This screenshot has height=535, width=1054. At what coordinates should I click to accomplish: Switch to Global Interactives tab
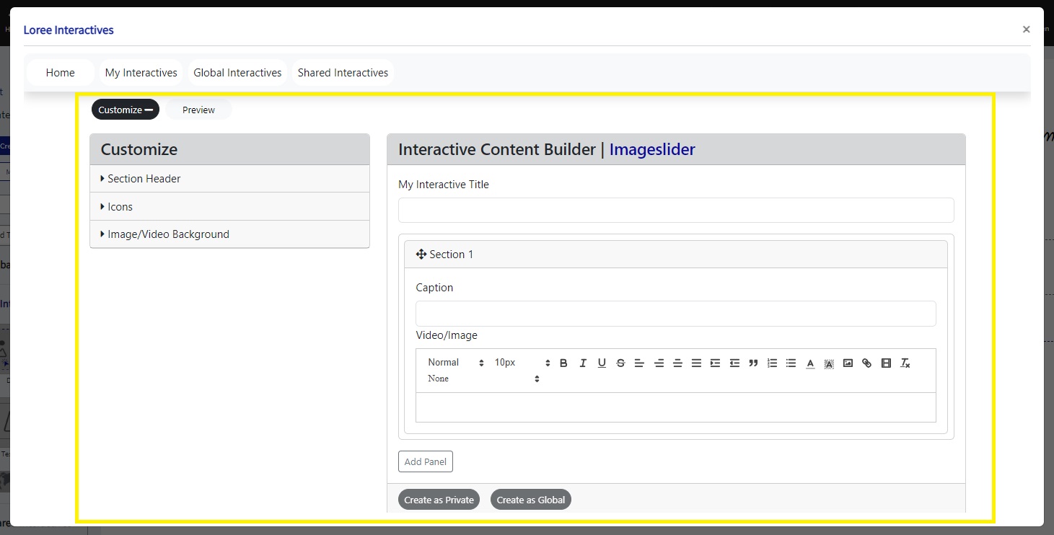pyautogui.click(x=237, y=73)
